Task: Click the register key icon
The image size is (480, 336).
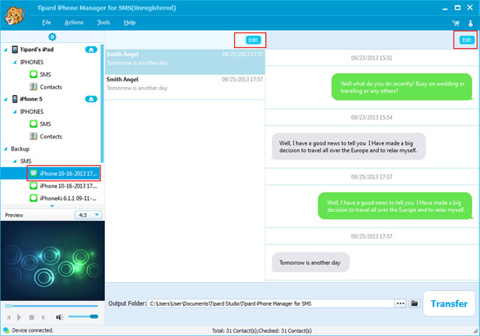Action: pos(470,23)
